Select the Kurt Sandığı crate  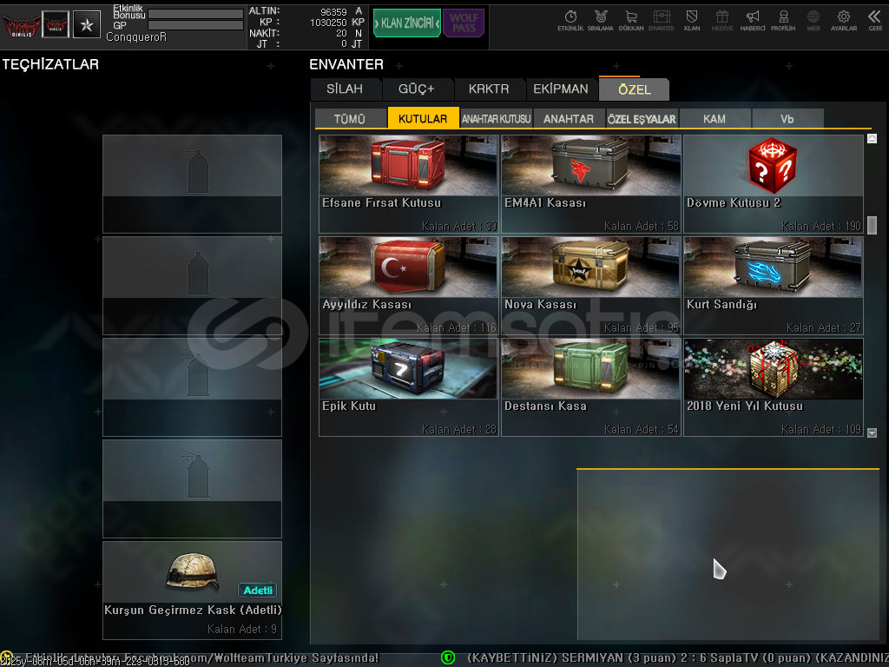(x=774, y=286)
